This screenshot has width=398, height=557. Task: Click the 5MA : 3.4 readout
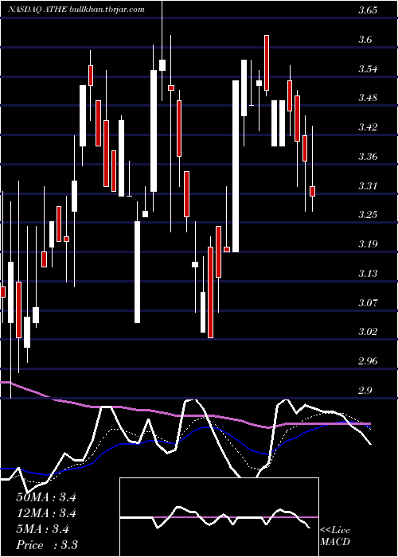43,529
